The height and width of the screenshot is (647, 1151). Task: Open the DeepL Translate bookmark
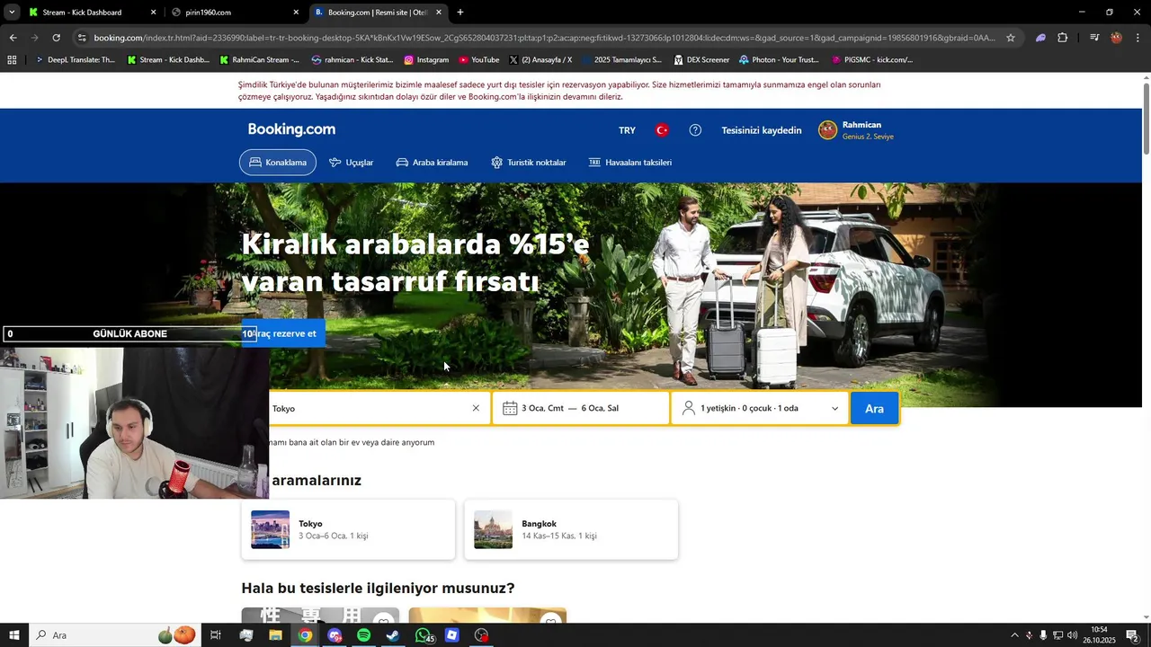tap(76, 60)
